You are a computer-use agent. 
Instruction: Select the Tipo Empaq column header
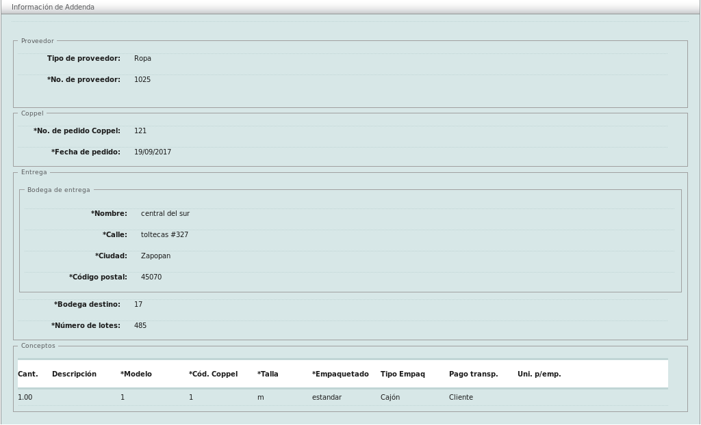click(403, 374)
